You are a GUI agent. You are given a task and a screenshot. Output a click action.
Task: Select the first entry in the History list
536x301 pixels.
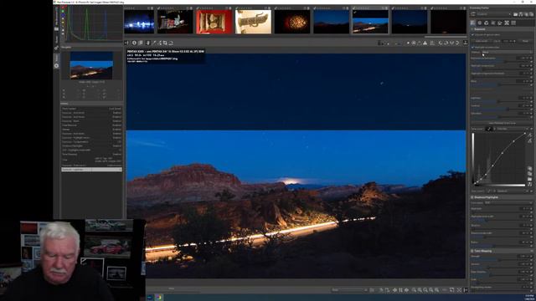91,109
